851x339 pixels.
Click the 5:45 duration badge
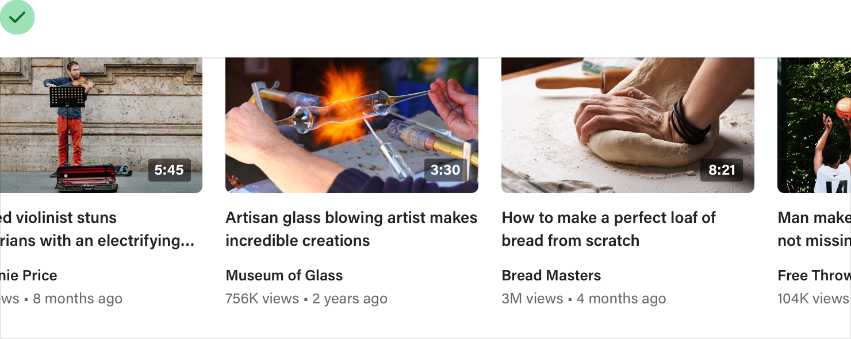tap(169, 170)
